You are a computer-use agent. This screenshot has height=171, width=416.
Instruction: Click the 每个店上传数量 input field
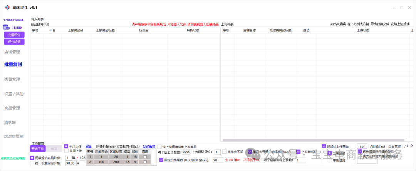(186, 152)
